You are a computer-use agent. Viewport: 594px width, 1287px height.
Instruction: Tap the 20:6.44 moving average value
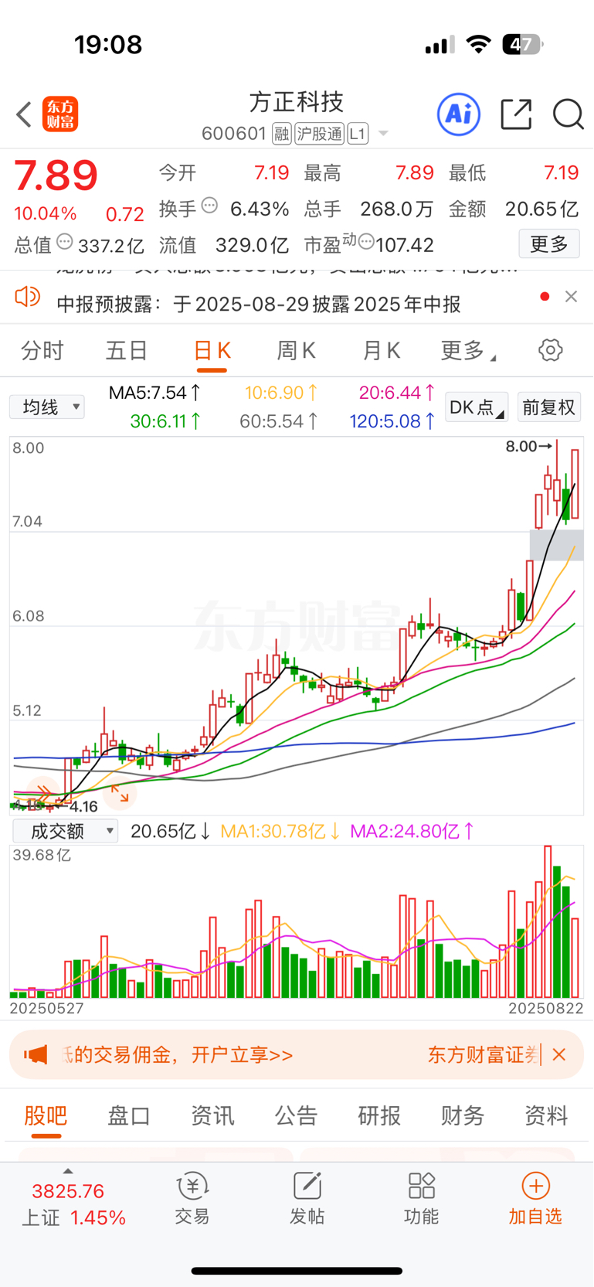[397, 393]
